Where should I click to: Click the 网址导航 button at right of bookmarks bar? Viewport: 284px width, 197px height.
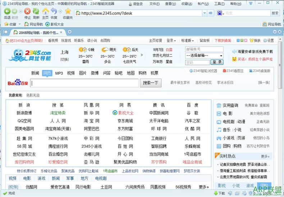[272, 24]
